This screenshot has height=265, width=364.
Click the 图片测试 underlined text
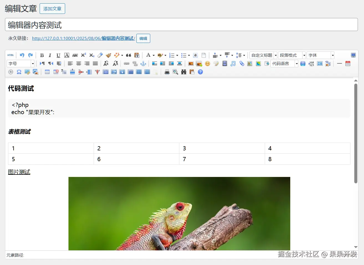pos(19,172)
